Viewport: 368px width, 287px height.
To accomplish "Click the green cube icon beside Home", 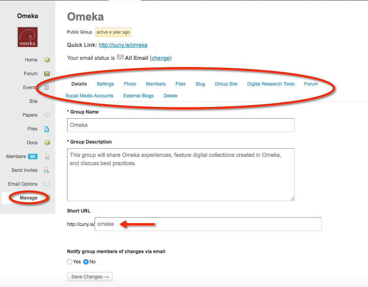I will (47, 60).
